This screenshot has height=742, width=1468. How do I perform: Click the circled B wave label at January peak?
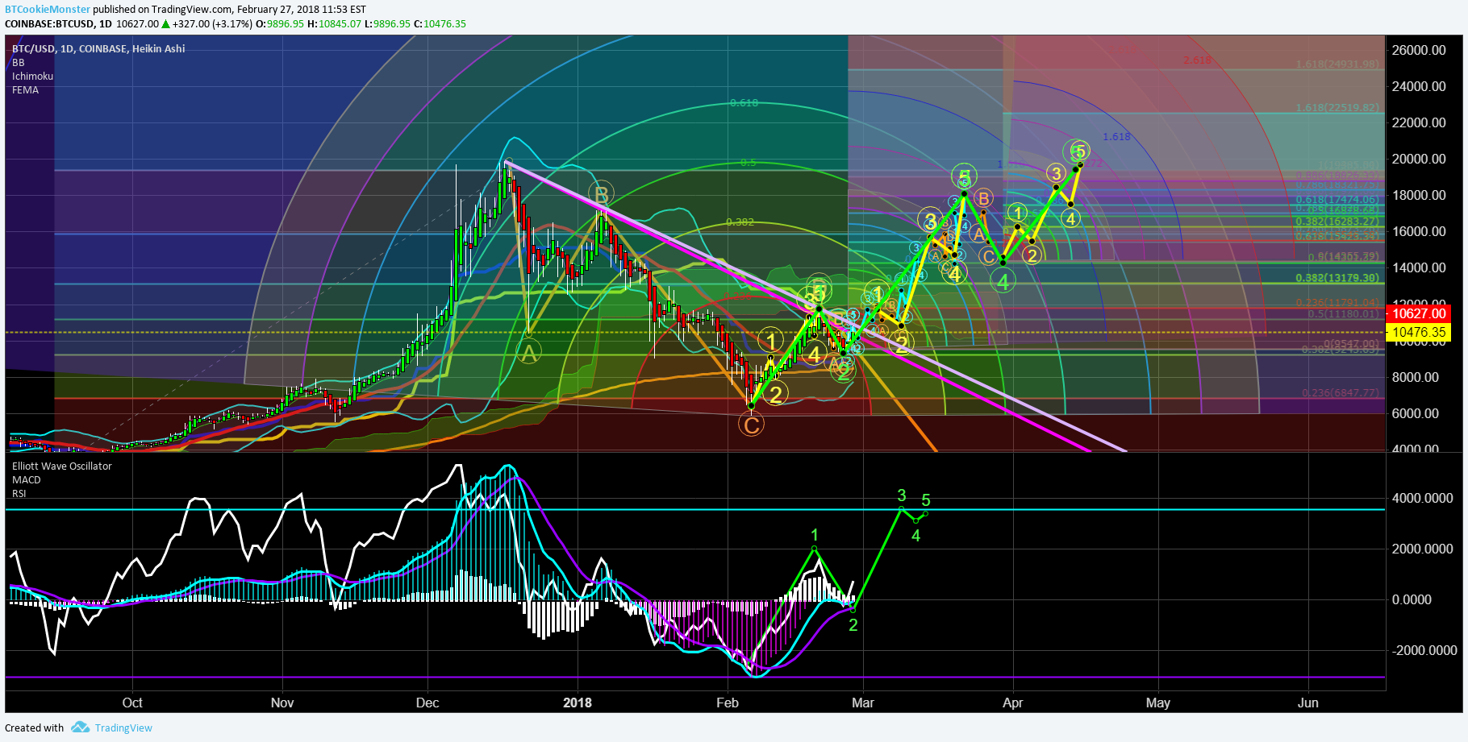click(x=601, y=194)
